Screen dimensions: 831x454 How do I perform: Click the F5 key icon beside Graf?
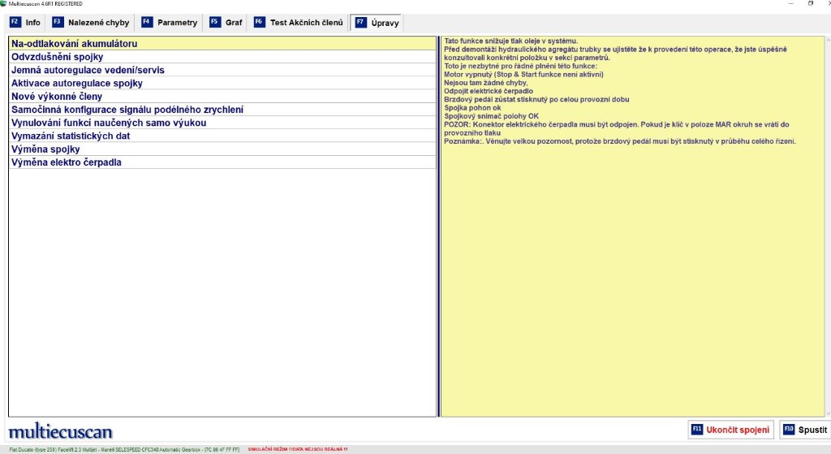tap(215, 23)
